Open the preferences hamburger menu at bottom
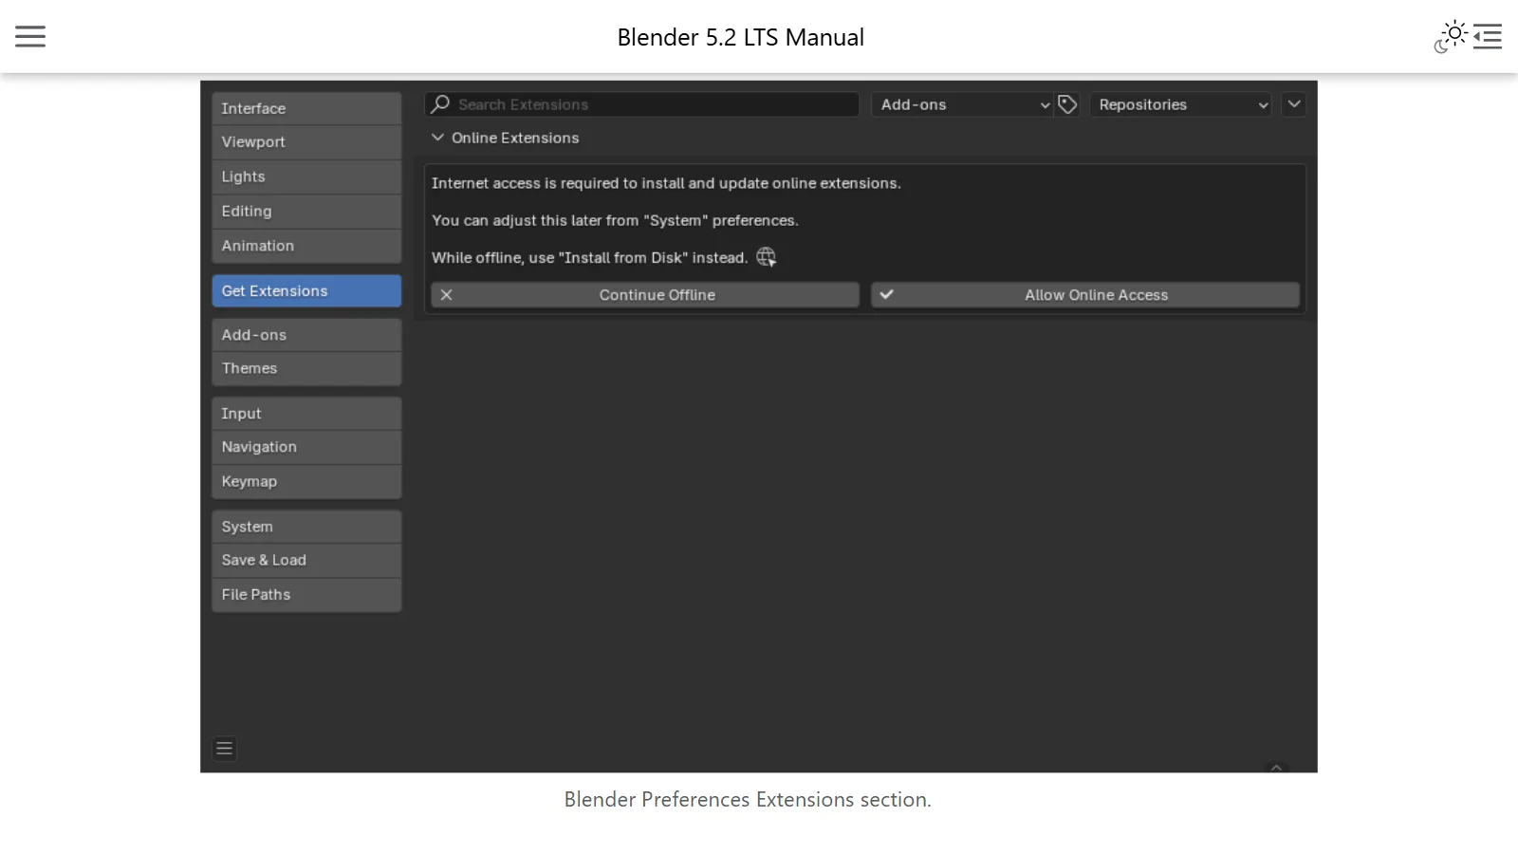 [225, 749]
